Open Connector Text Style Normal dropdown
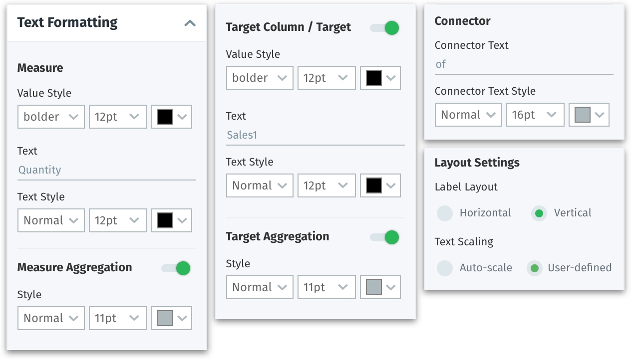631x359 pixels. point(468,115)
